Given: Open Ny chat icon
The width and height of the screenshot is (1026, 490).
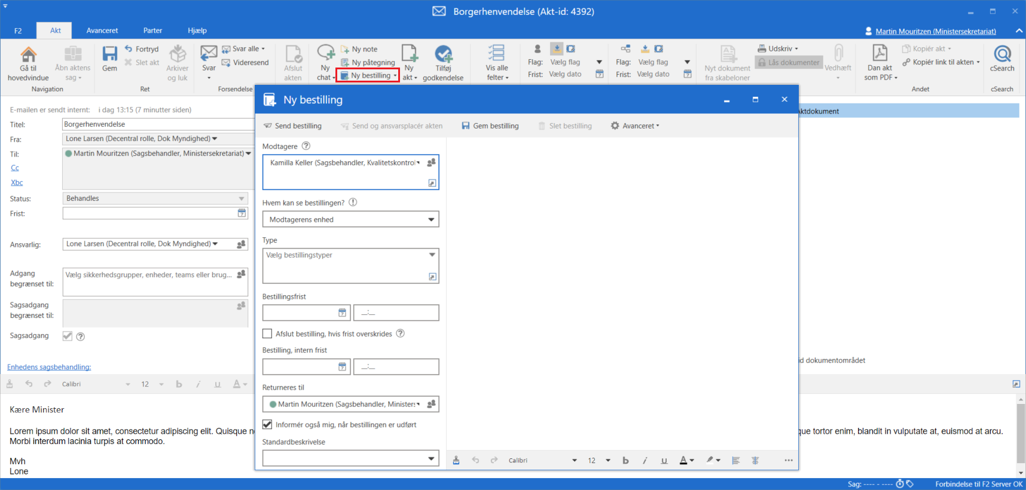Looking at the screenshot, I should point(326,53).
